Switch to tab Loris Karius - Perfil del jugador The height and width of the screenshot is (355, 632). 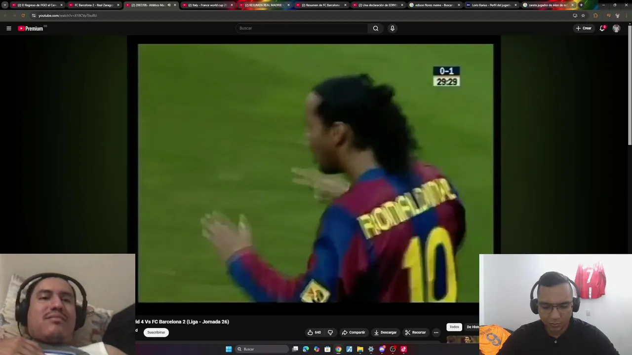pyautogui.click(x=491, y=5)
